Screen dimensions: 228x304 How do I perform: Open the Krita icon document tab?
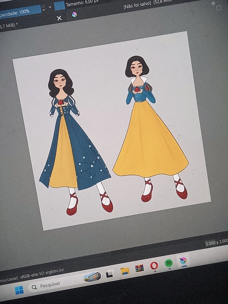[x=74, y=14]
